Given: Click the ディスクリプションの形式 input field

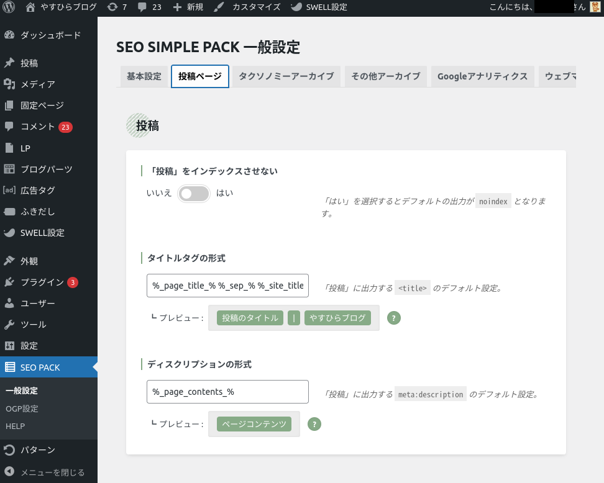Looking at the screenshot, I should (227, 392).
